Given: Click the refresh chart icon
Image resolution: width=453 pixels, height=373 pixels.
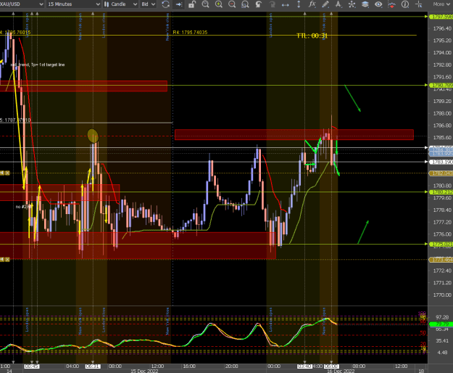Looking at the screenshot, I should pos(165,4).
